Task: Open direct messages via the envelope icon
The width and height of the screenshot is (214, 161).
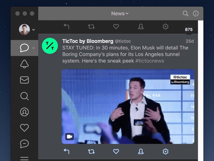Action: pos(24,80)
